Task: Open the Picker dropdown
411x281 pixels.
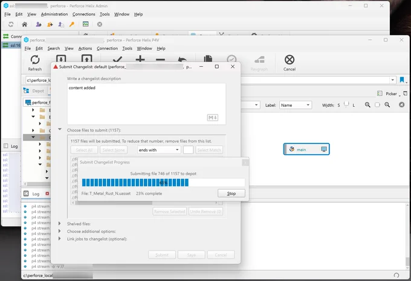Action: (393, 93)
